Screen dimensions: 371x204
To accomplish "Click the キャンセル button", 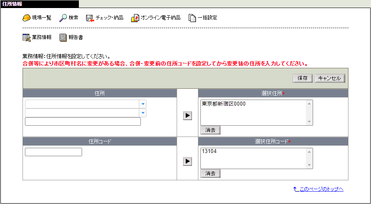I will tap(330, 78).
